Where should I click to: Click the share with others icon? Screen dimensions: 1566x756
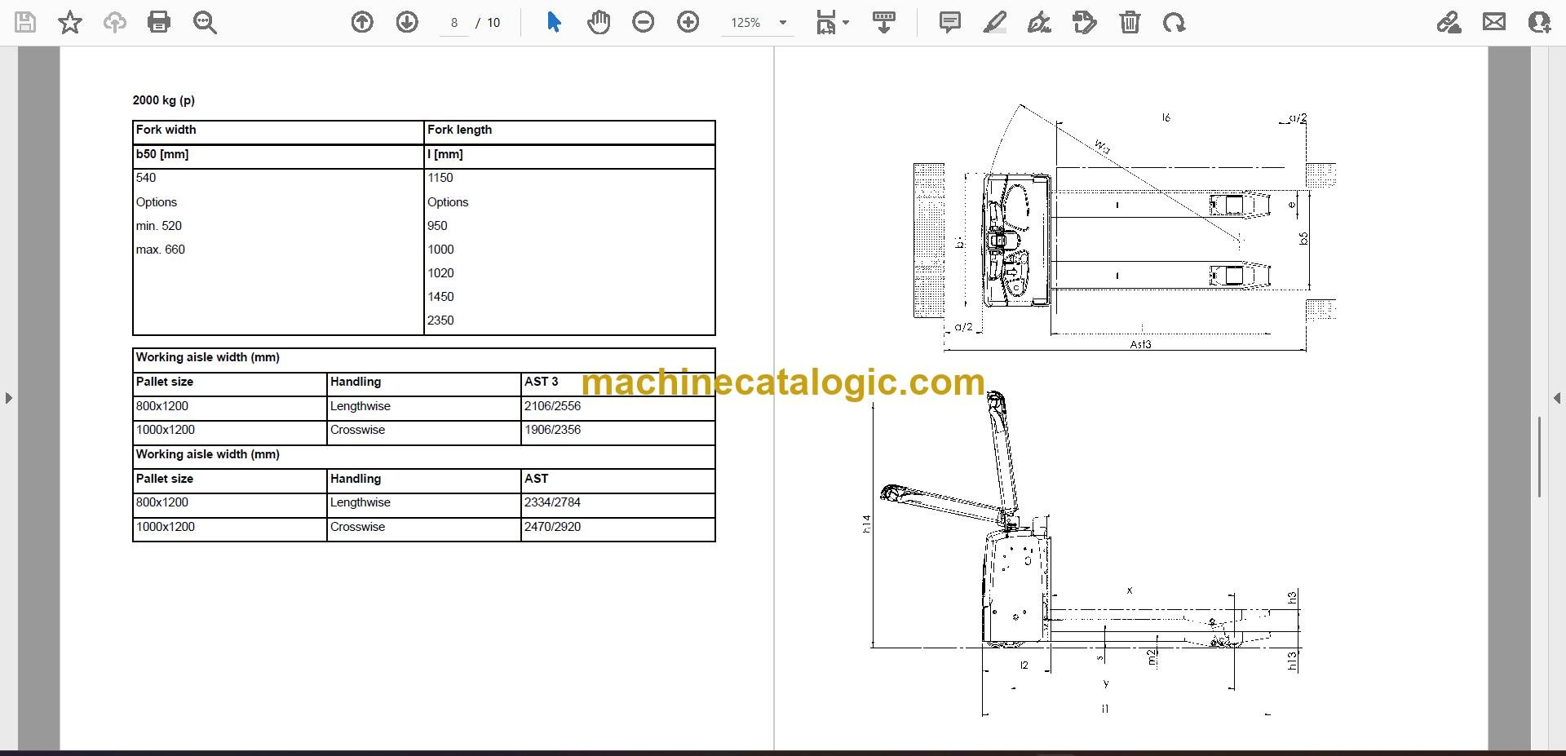[1539, 22]
